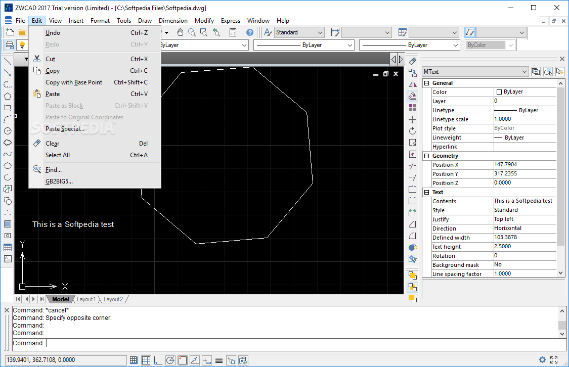Select the Spline draw tool

[7, 154]
